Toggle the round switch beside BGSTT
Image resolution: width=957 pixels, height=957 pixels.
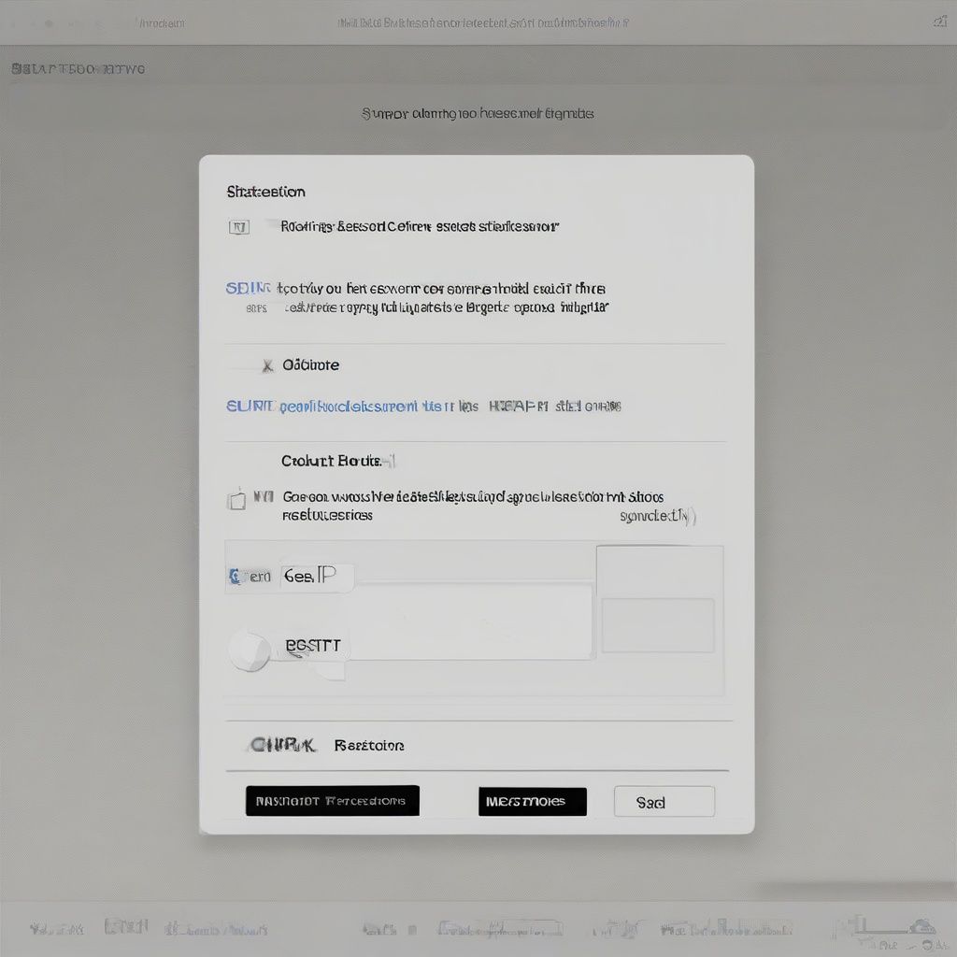tap(249, 650)
